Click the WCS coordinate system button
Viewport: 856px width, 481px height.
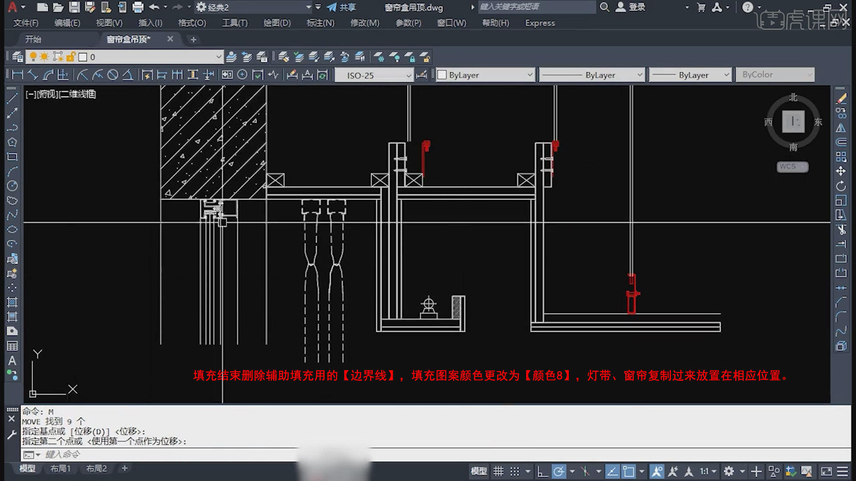792,167
